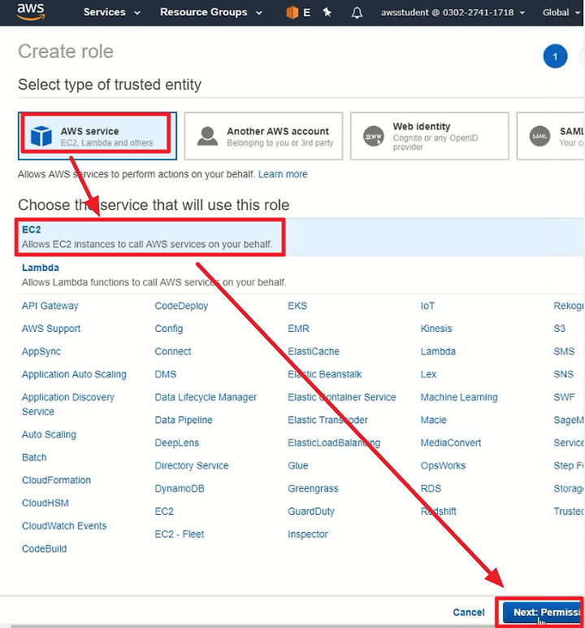Image resolution: width=585 pixels, height=628 pixels.
Task: Select Inspector service
Action: pos(308,534)
